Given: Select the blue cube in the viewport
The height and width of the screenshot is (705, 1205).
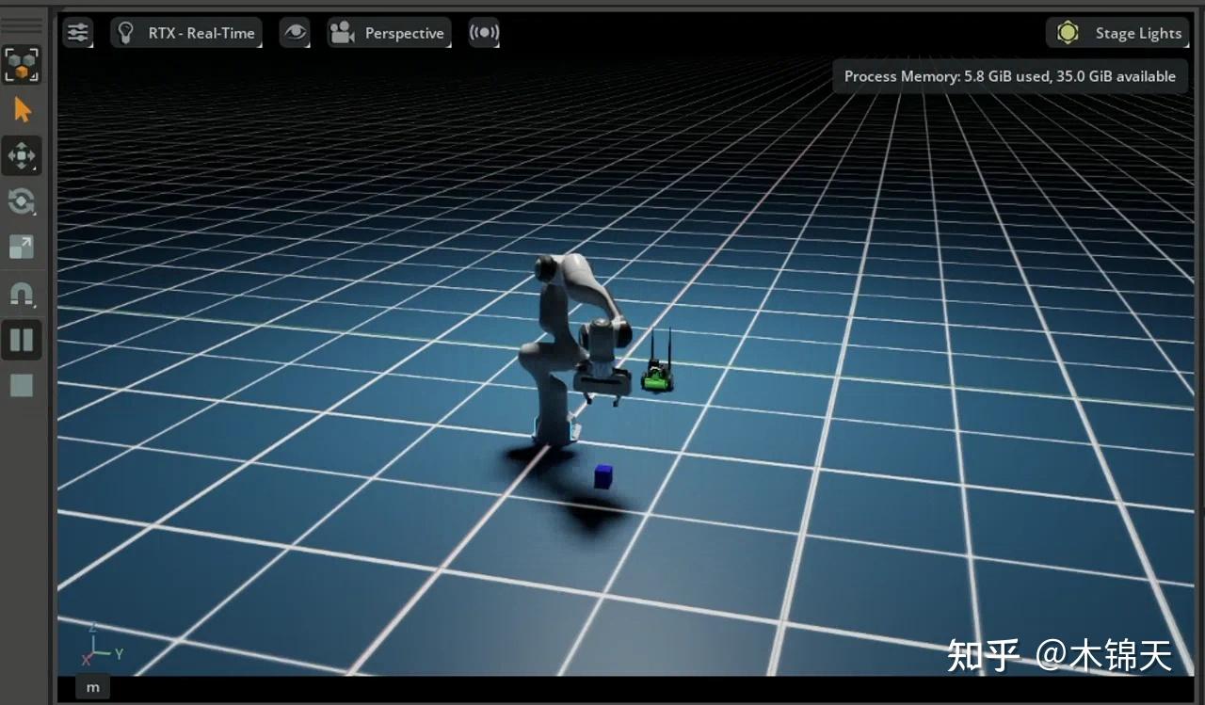Looking at the screenshot, I should point(603,476).
